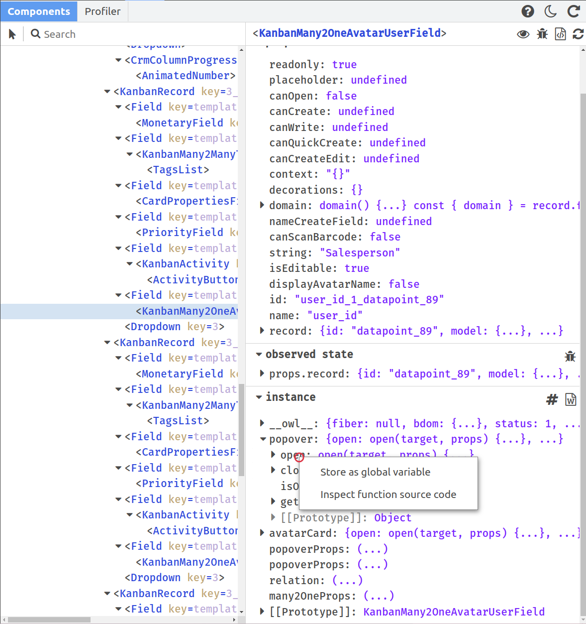Collapse the instance section
The width and height of the screenshot is (586, 624).
click(259, 397)
